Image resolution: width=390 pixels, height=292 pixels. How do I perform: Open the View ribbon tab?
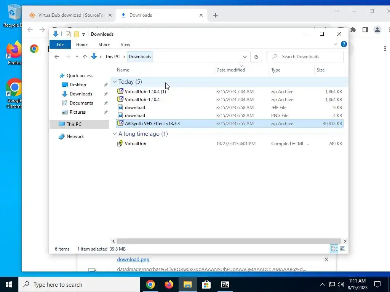(x=125, y=44)
